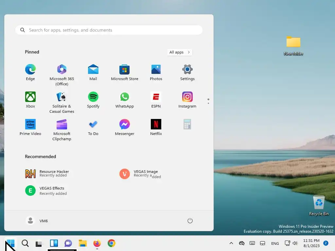Screen dimensions: 335x251
Task: Launch the Photos app
Action: [156, 73]
